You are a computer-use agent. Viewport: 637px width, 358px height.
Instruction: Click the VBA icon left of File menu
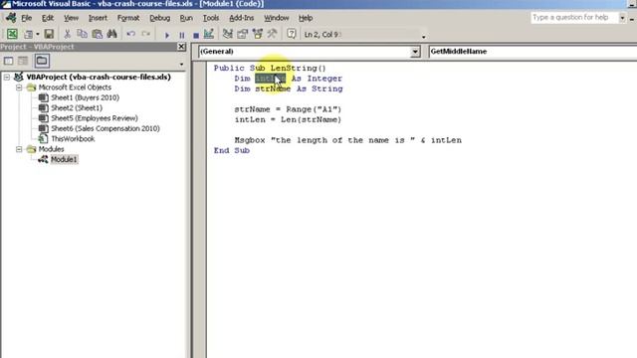[11, 18]
